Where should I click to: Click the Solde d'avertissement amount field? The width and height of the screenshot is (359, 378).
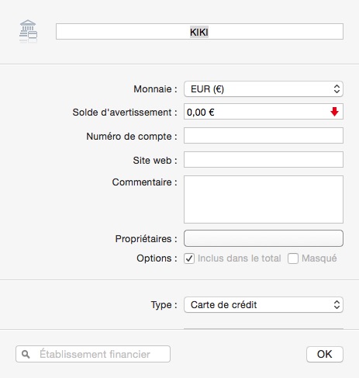(x=264, y=112)
